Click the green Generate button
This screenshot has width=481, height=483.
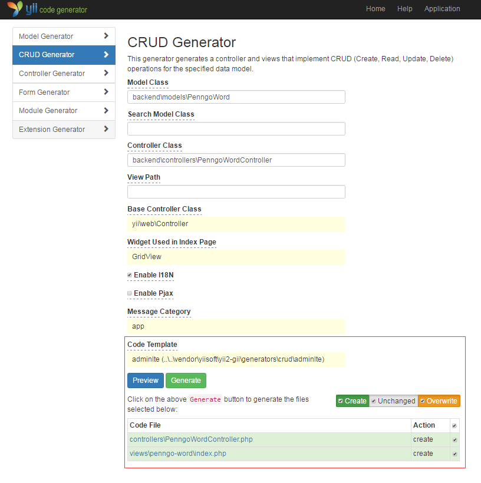click(186, 381)
